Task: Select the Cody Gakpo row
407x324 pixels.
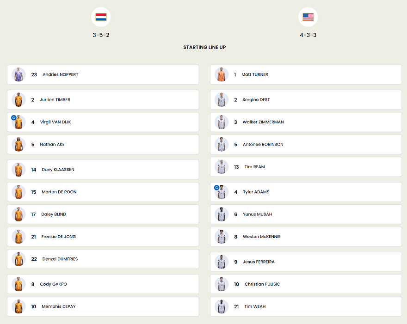Action: (x=103, y=284)
